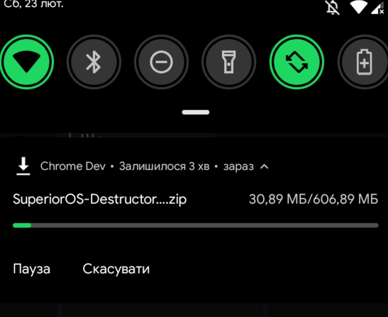The height and width of the screenshot is (317, 388).
Task: Tap the Залишилося 3 хв remaining time text
Action: point(164,166)
